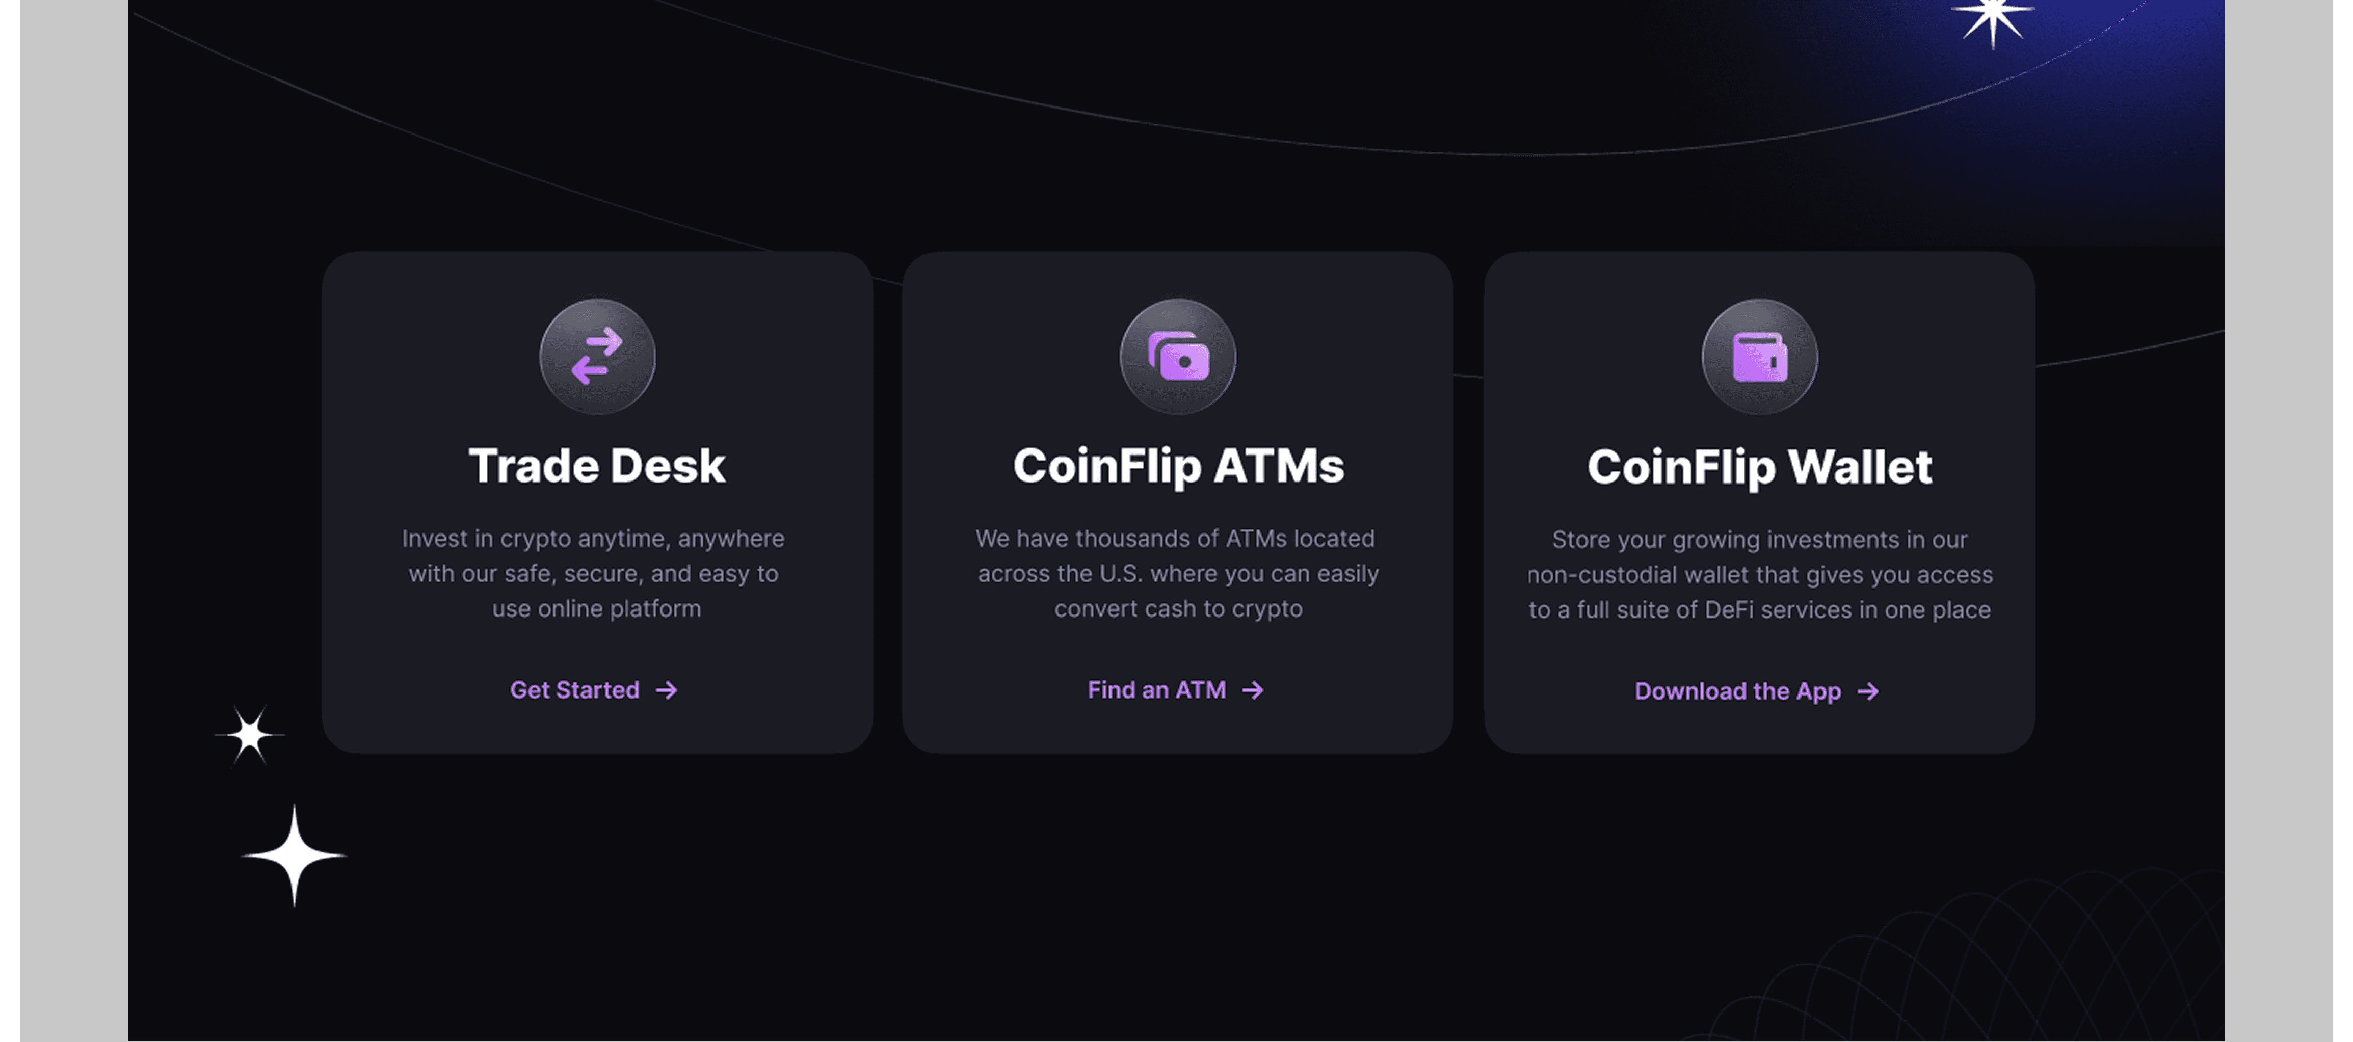Click the CoinFlip Wallet icon
2353x1042 pixels.
click(1759, 356)
